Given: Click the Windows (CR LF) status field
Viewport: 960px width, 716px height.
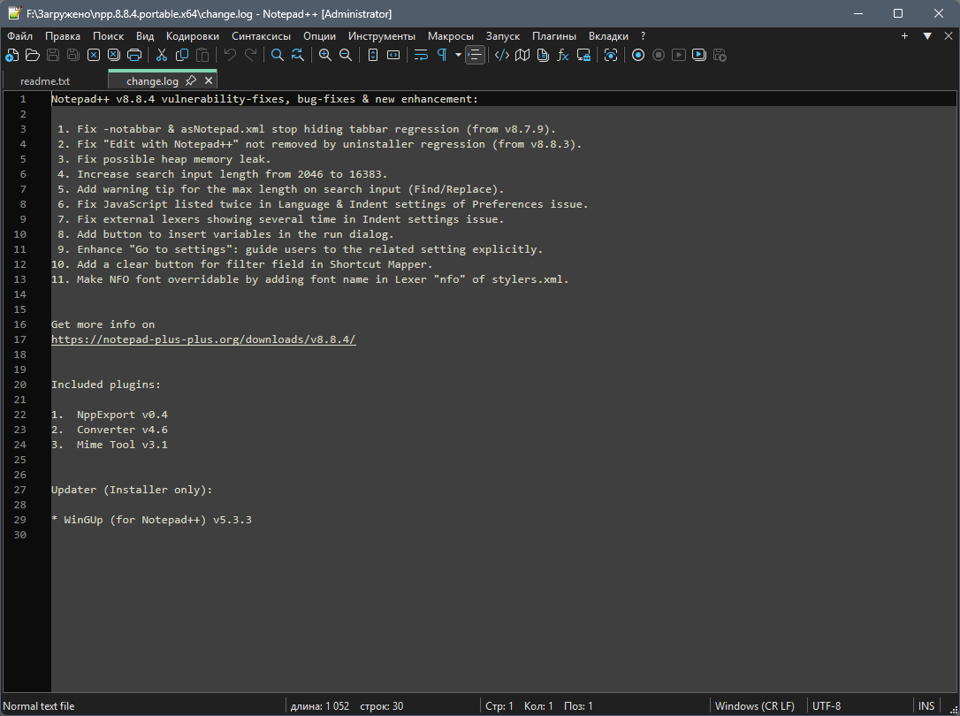Looking at the screenshot, I should 755,705.
